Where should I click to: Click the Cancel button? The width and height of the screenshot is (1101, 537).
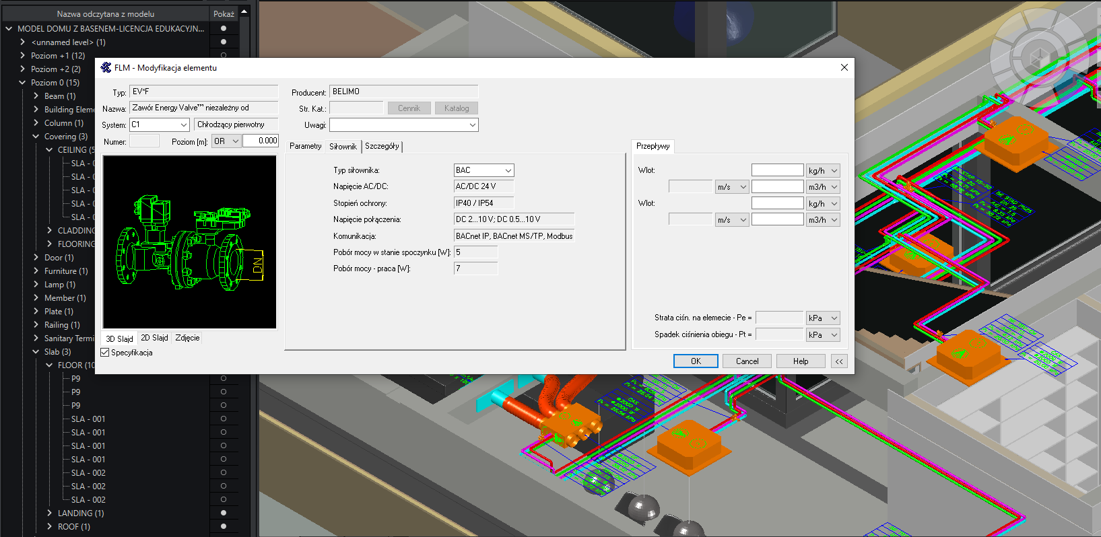pos(747,361)
